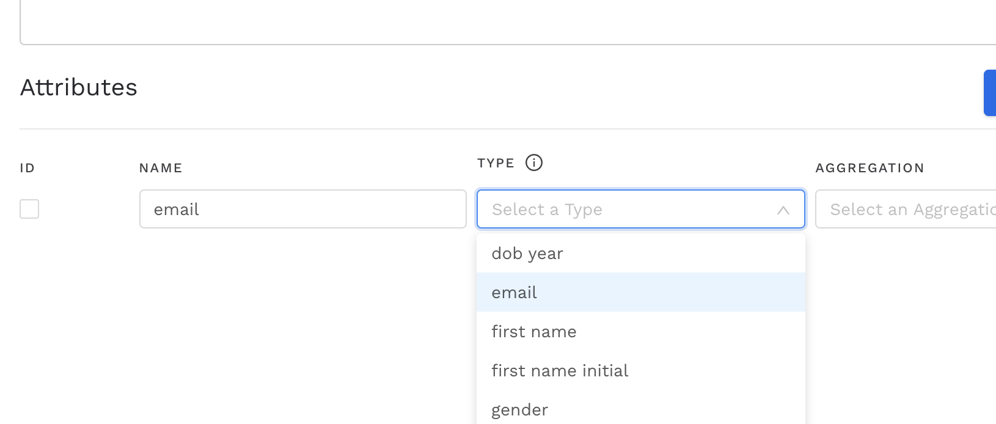This screenshot has height=424, width=996.
Task: Click the Attributes section heading
Action: pyautogui.click(x=79, y=87)
